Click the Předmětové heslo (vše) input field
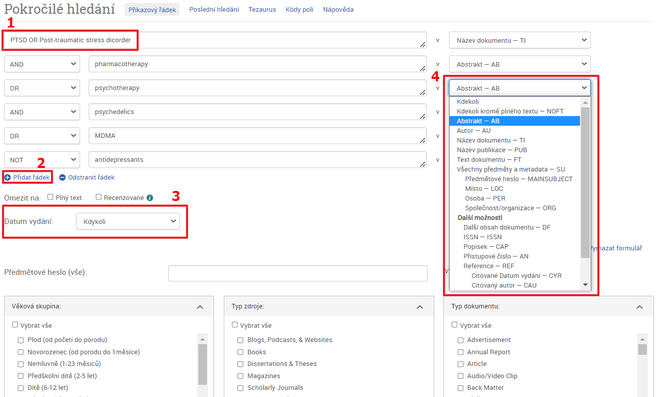 (x=298, y=273)
